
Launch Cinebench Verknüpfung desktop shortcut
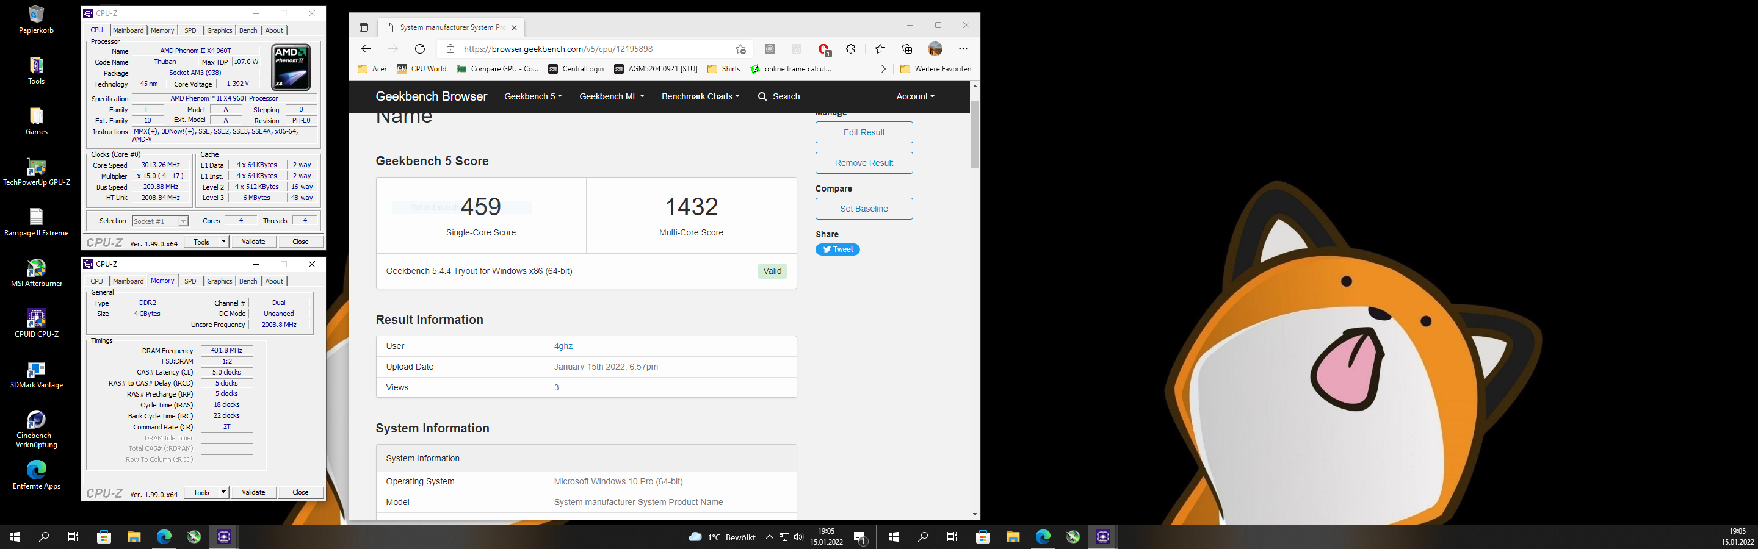[x=36, y=429]
